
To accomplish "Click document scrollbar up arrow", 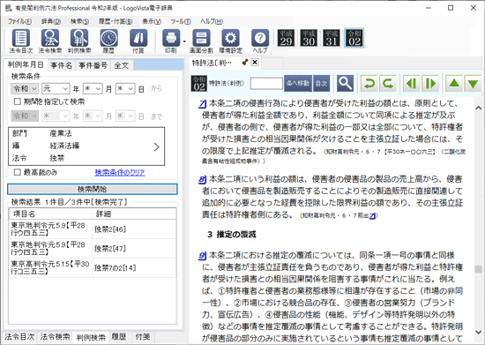I will 478,108.
